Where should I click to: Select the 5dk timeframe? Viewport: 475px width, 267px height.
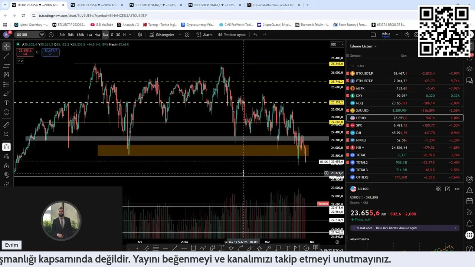(x=71, y=34)
